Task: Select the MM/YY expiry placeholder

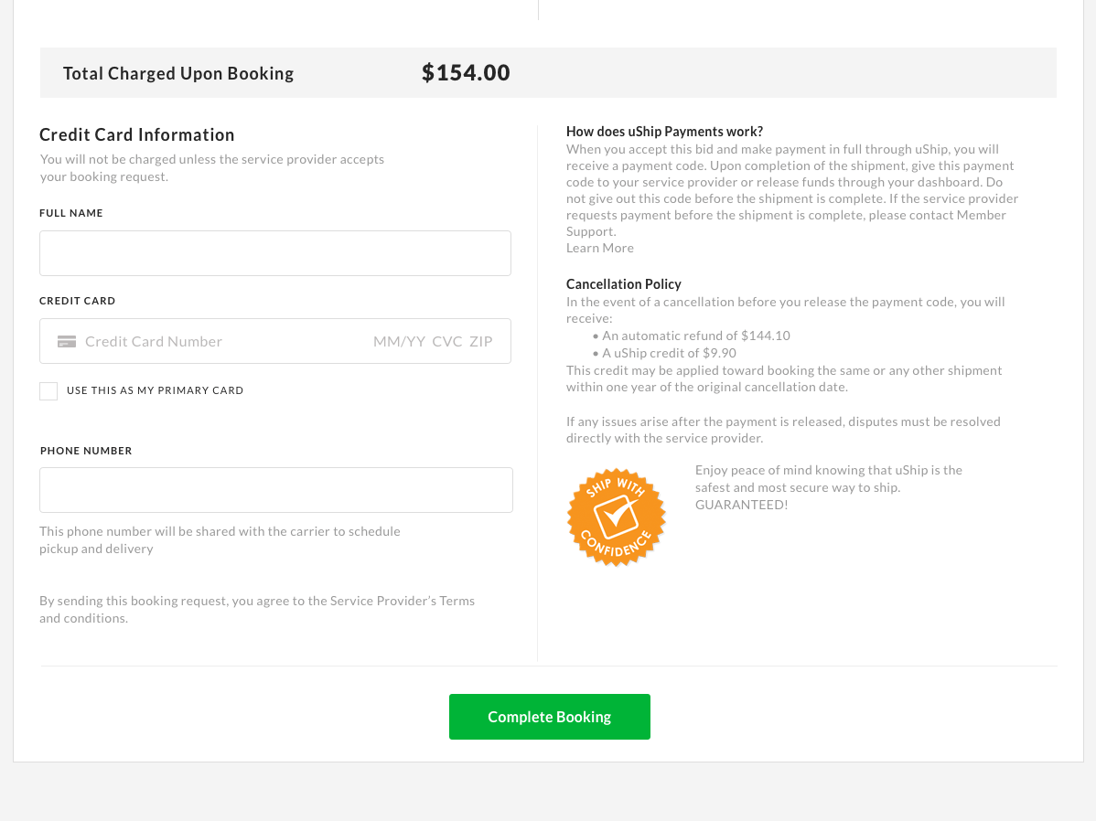Action: click(399, 341)
